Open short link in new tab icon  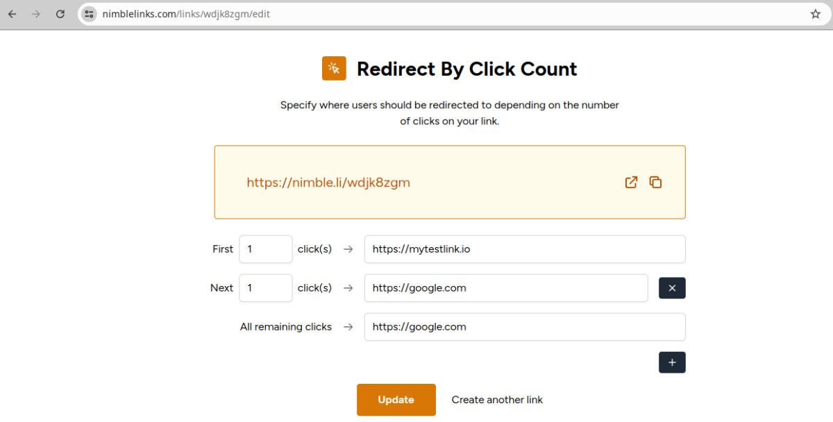(x=631, y=183)
